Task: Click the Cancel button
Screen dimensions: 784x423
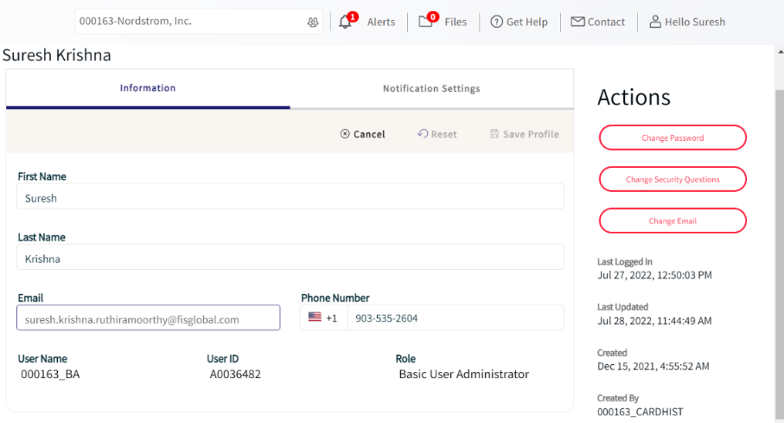Action: click(x=362, y=134)
